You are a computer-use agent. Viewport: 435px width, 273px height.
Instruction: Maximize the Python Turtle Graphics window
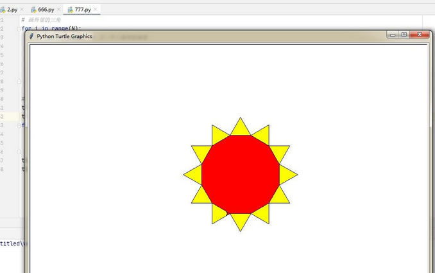click(404, 35)
